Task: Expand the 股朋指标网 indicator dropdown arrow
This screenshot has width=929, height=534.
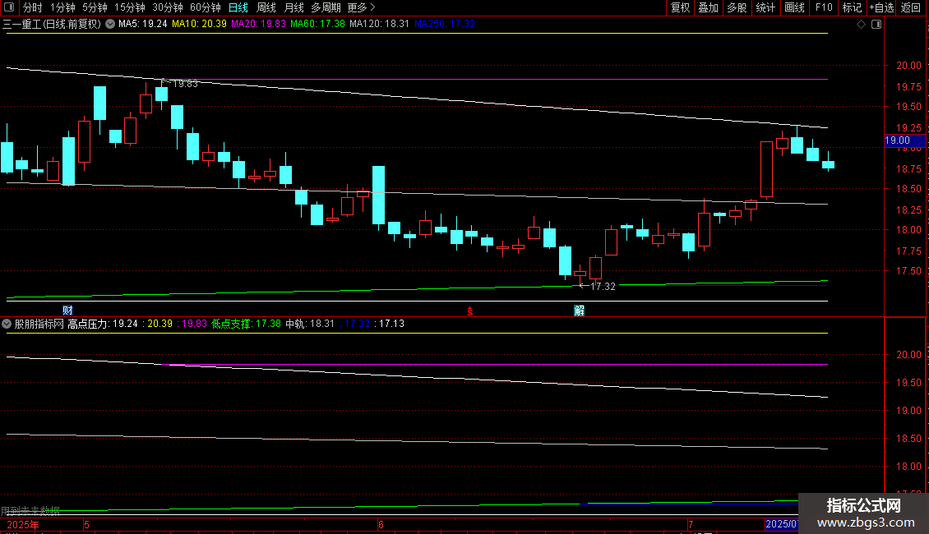Action: coord(7,324)
